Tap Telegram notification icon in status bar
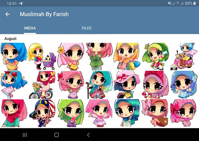The height and width of the screenshot is (141, 199). pyautogui.click(x=21, y=3)
